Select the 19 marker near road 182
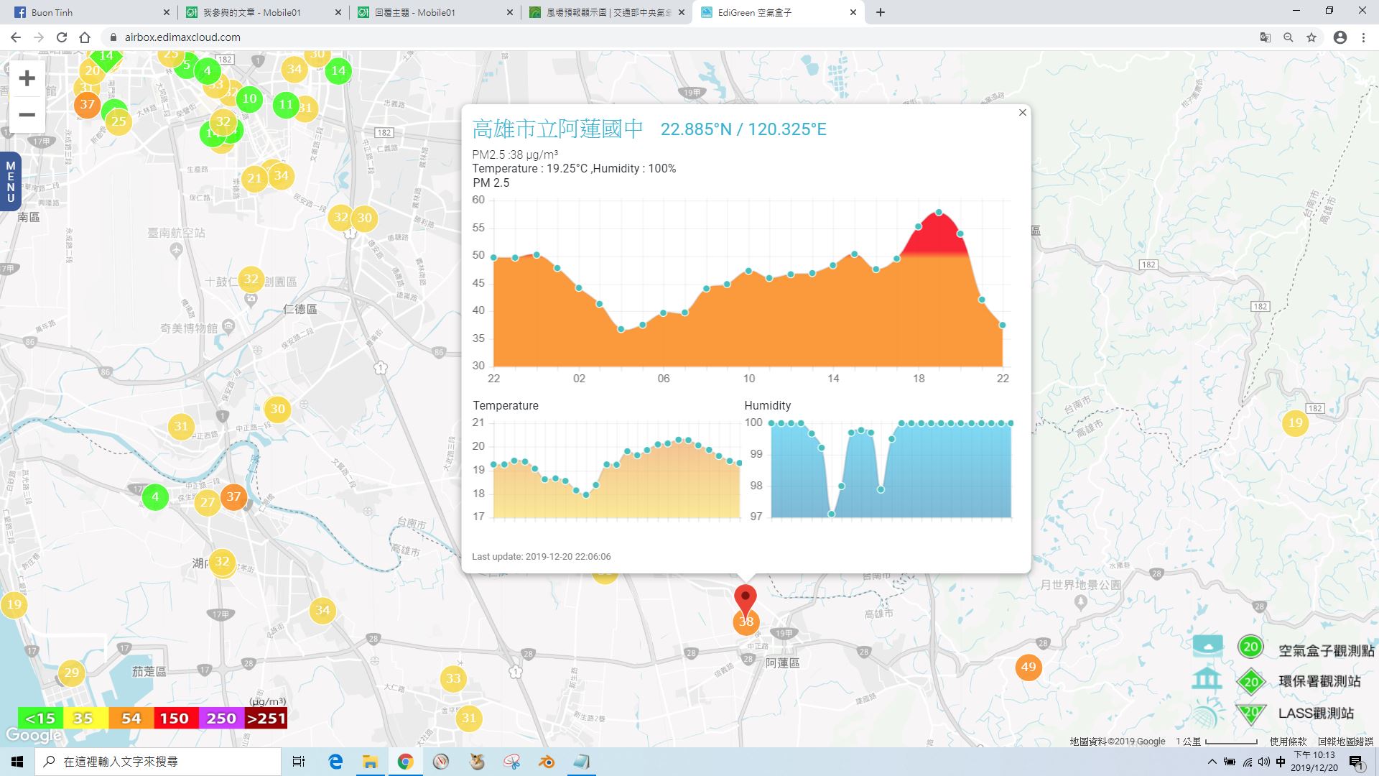 1295,422
